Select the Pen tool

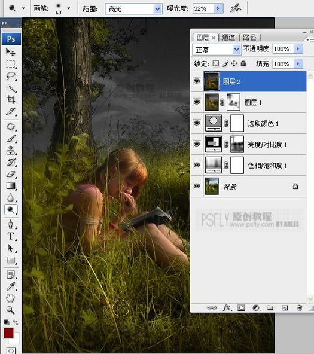(x=11, y=224)
